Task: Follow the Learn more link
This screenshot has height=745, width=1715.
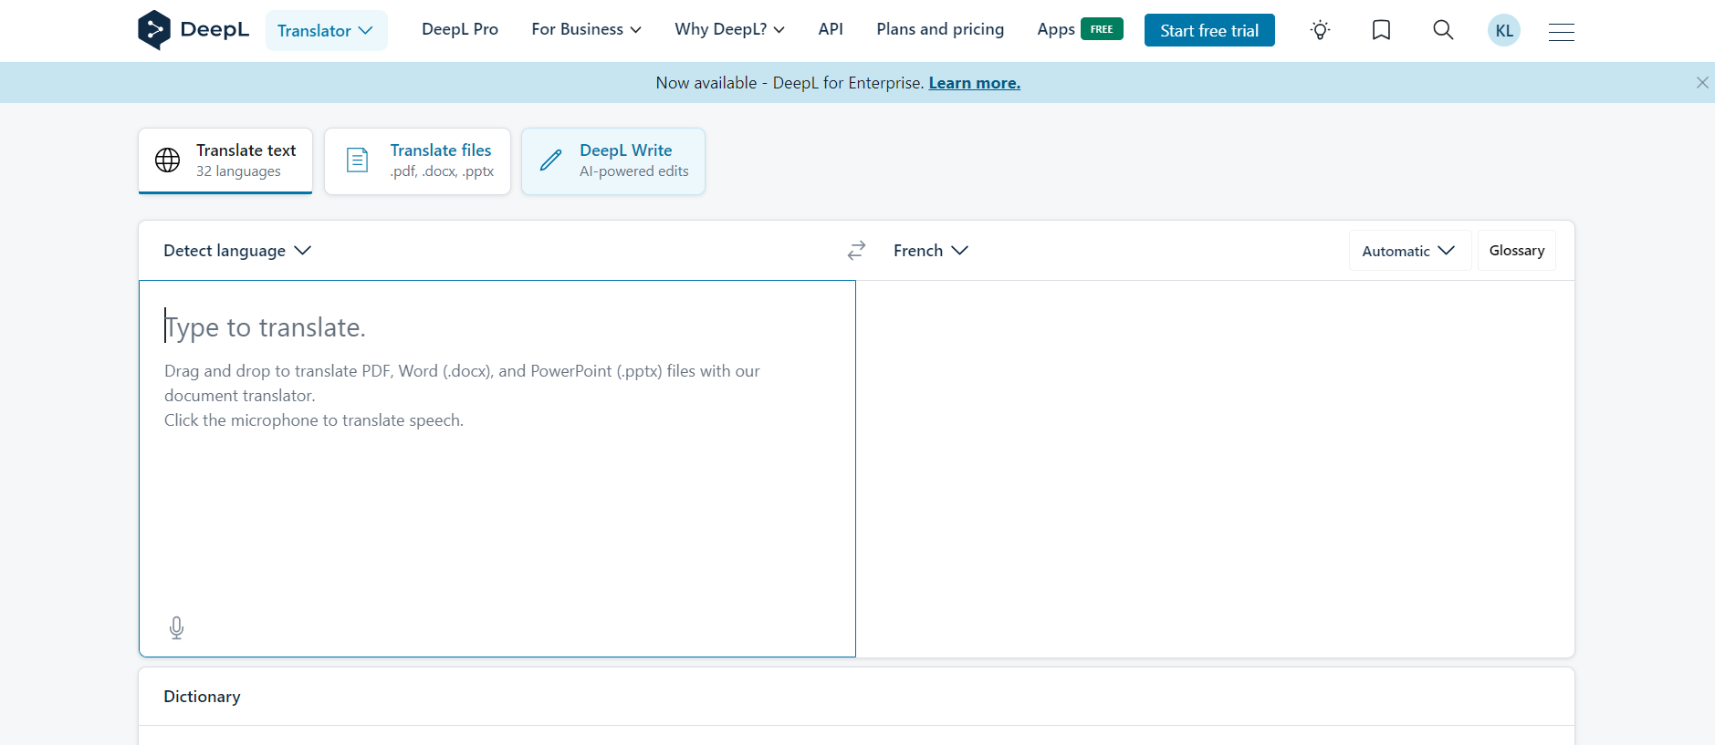Action: pyautogui.click(x=975, y=83)
